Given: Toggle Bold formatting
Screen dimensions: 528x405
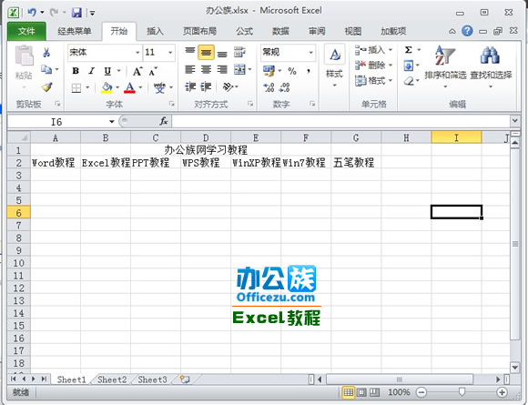Looking at the screenshot, I should point(76,71).
